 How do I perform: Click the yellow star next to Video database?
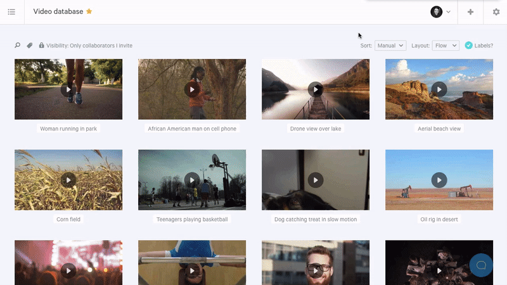click(x=89, y=11)
